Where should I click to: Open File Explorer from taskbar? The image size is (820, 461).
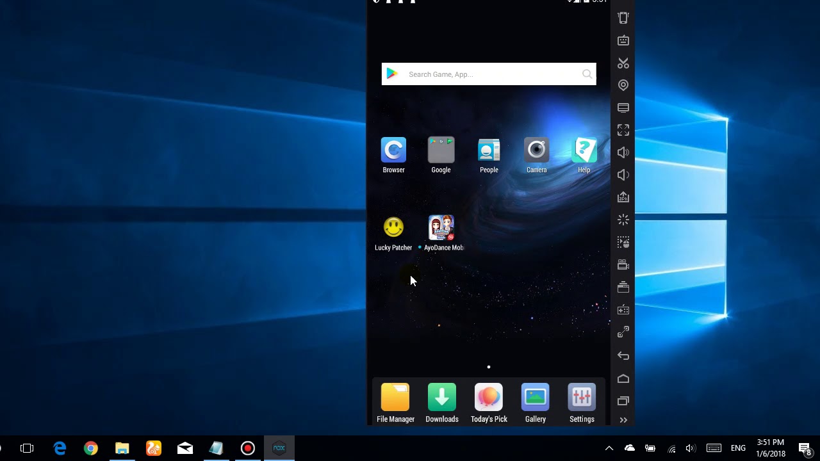coord(122,448)
